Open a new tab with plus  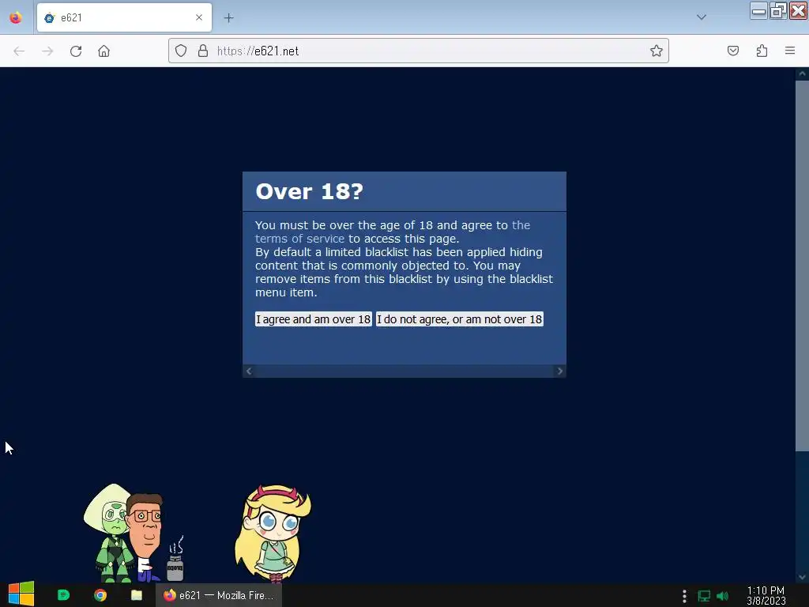[x=228, y=18]
